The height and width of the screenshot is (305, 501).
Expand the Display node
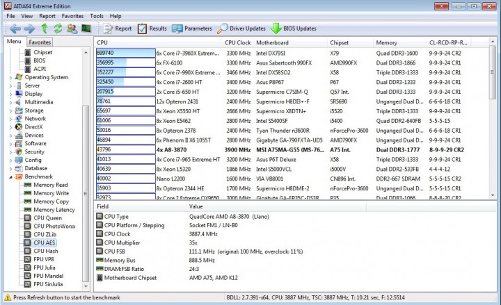[10, 94]
